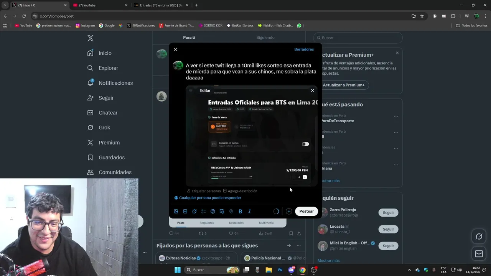The height and width of the screenshot is (276, 491).
Task: Click the X search box
Action: pos(358,38)
